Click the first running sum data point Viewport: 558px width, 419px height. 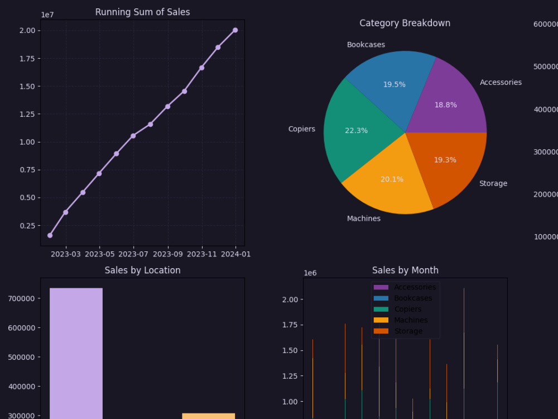[x=50, y=236]
